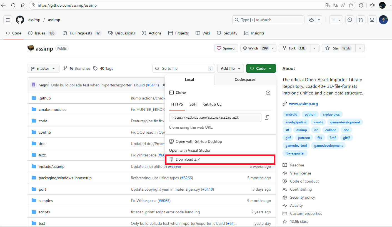Open the Activity link in sidebar
The width and height of the screenshot is (392, 227).
click(x=293, y=205)
